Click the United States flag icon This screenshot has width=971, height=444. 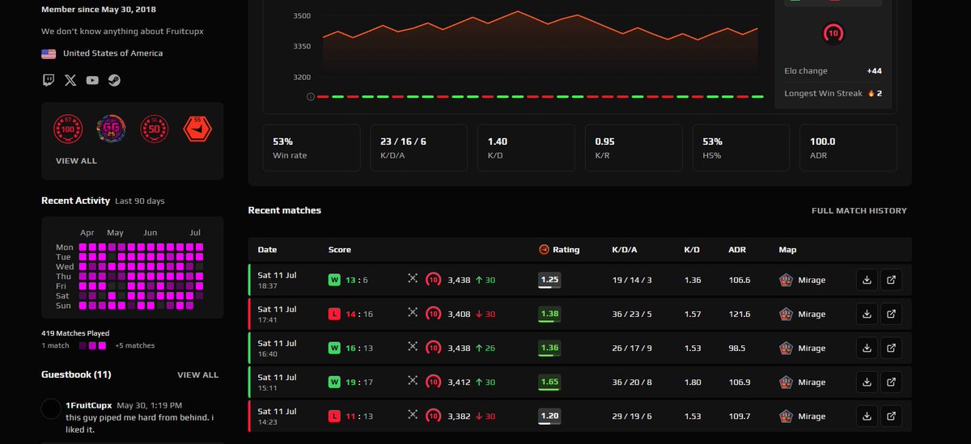[49, 53]
